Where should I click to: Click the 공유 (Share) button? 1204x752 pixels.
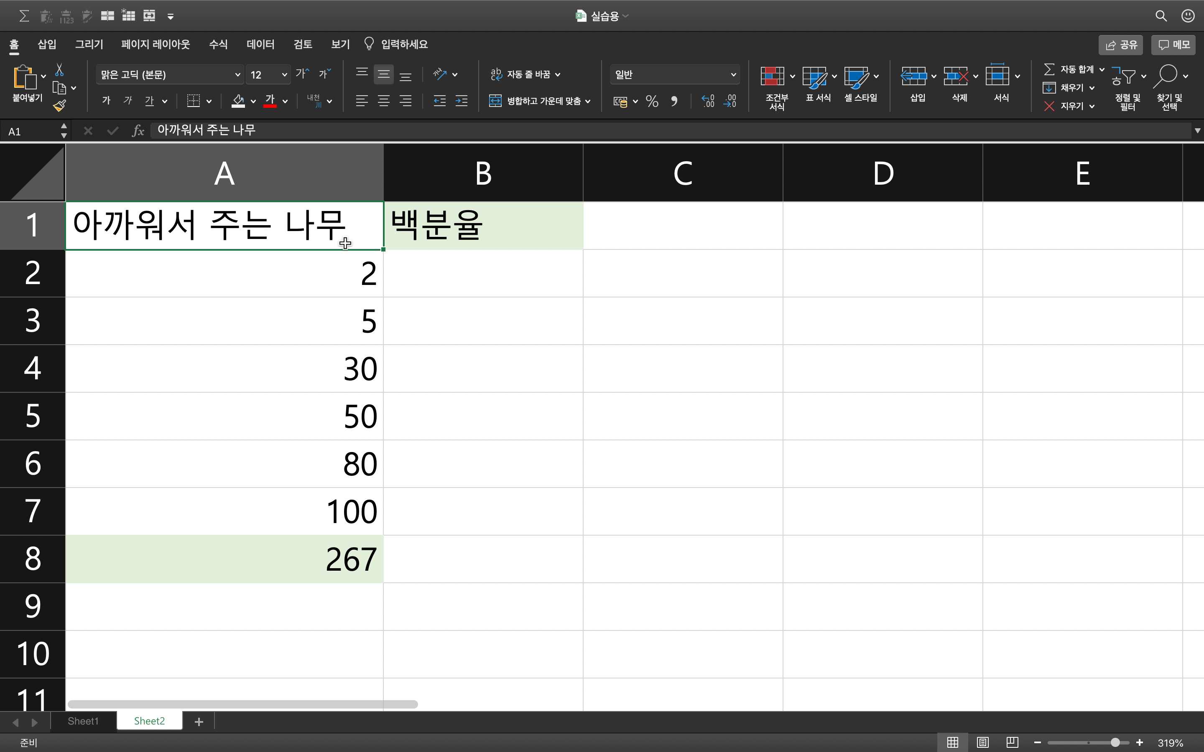(1121, 45)
